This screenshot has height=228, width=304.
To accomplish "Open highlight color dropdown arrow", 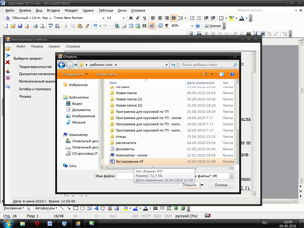I will 236,18.
